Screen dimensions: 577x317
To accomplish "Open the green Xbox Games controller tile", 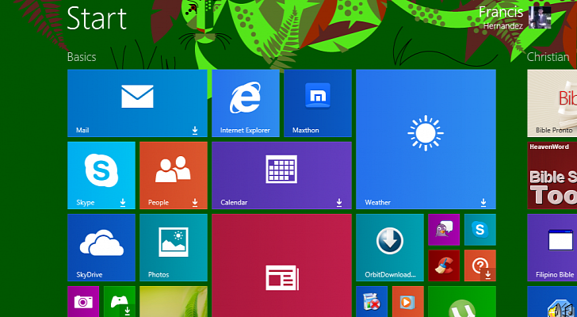I will (119, 302).
